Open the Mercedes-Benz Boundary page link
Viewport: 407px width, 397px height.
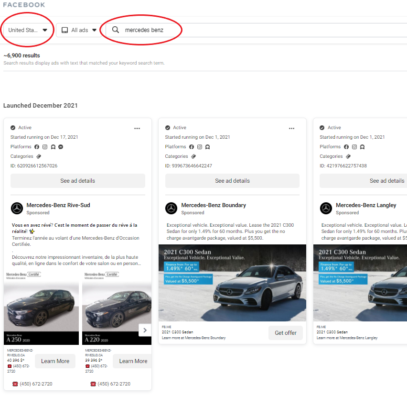coord(214,205)
